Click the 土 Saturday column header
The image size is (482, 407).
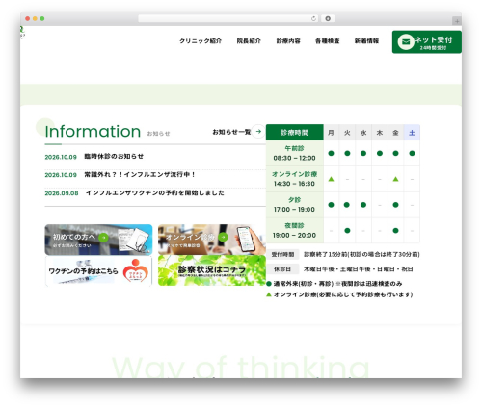[412, 133]
